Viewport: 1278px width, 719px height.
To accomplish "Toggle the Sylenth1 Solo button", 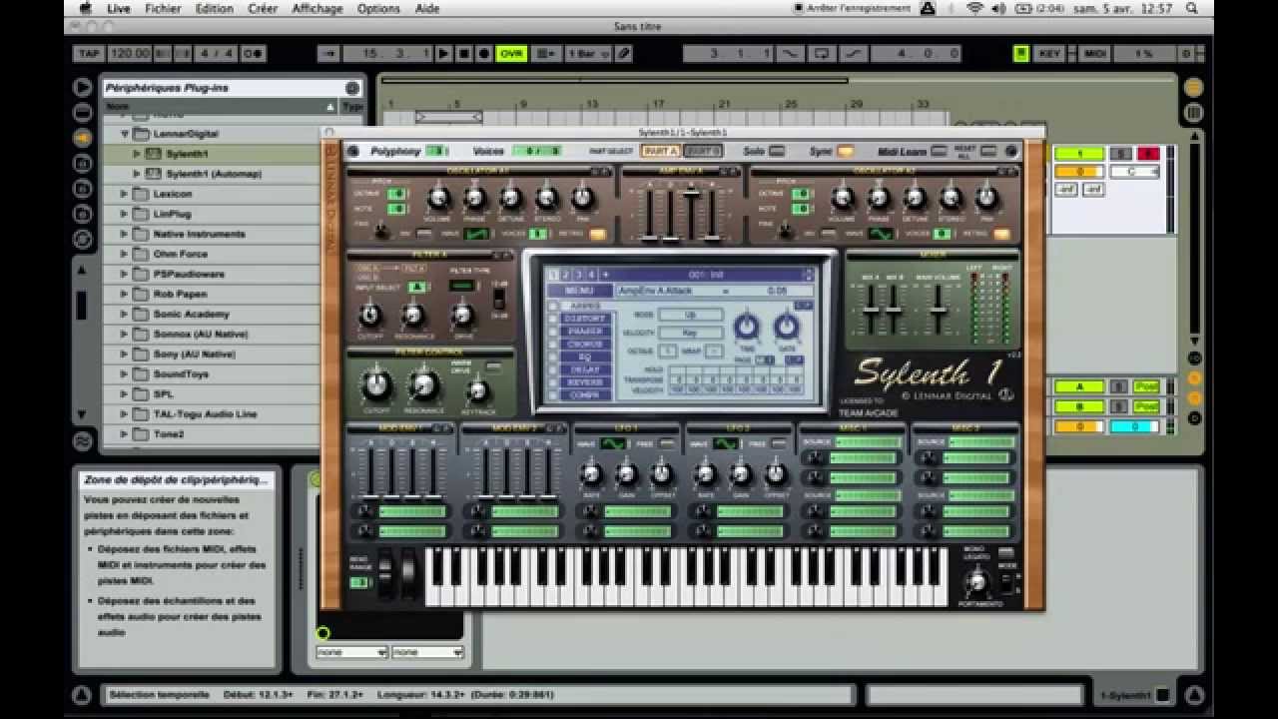I will [777, 152].
